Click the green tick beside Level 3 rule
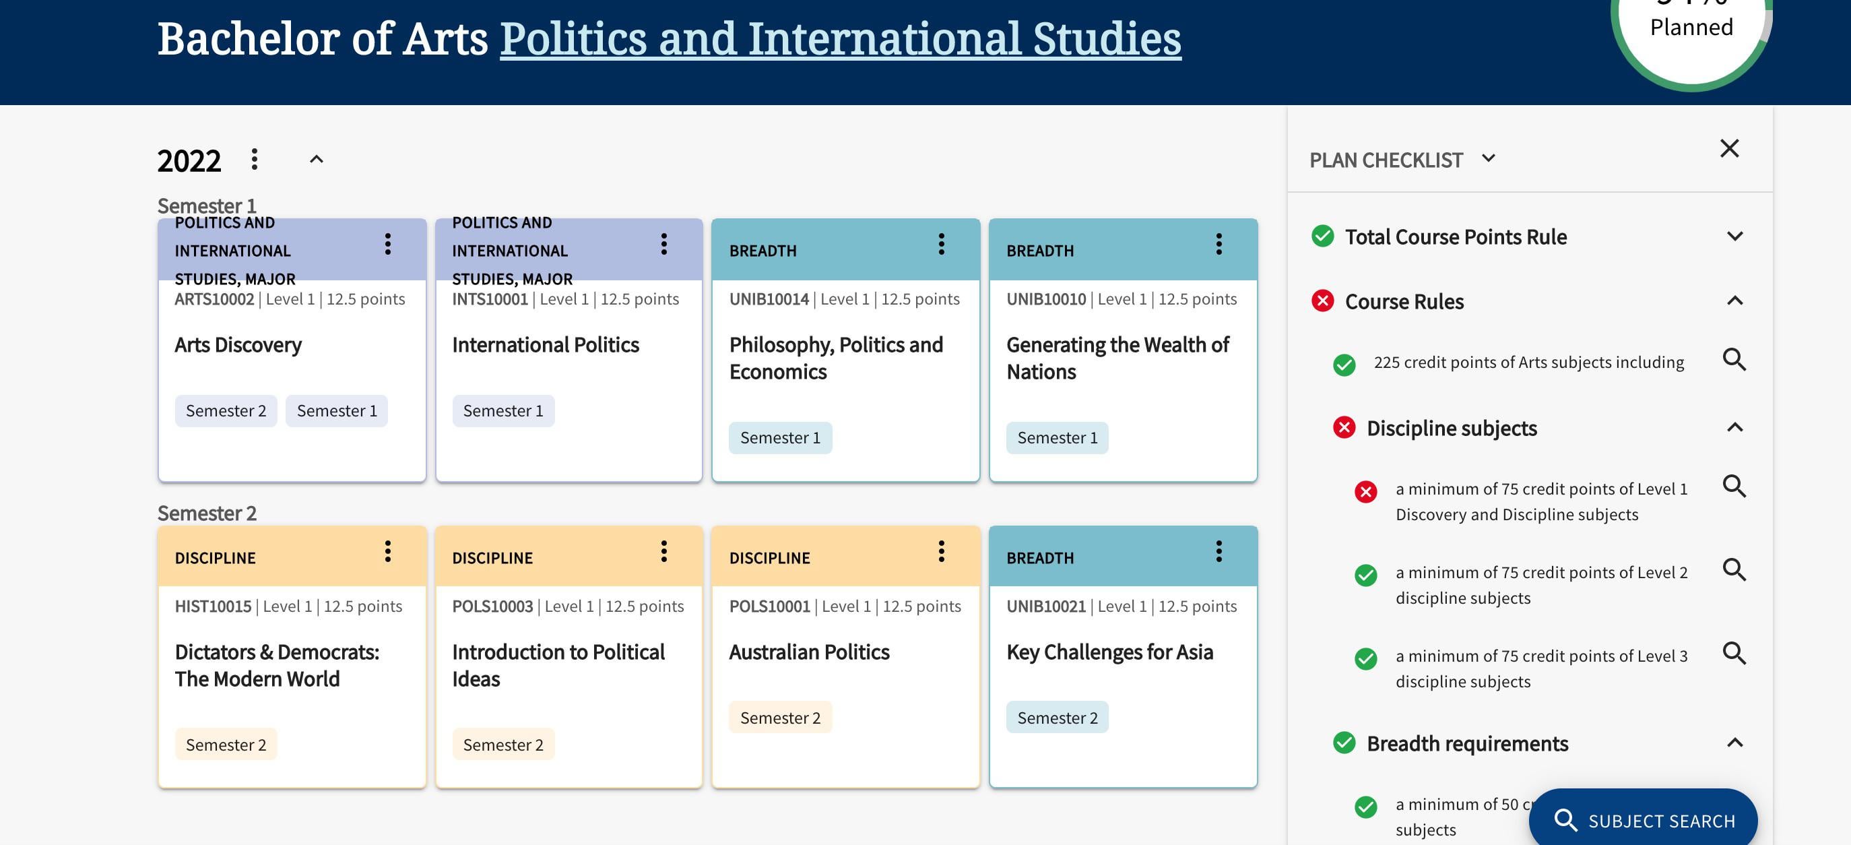The width and height of the screenshot is (1851, 845). click(1365, 659)
